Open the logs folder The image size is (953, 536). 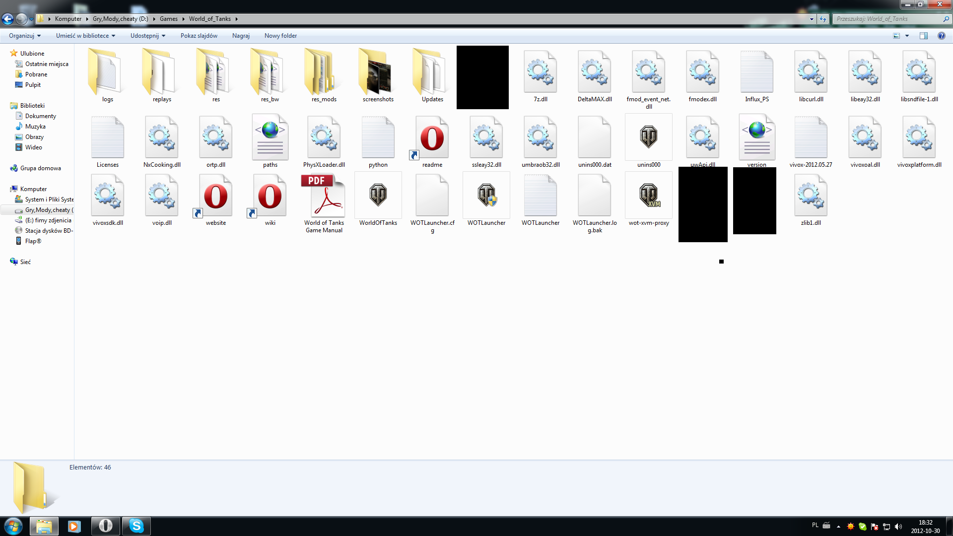107,74
